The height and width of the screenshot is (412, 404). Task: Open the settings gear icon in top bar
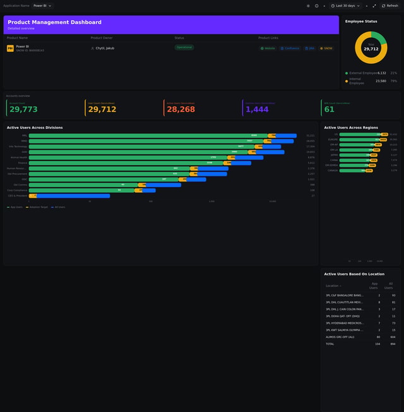308,6
